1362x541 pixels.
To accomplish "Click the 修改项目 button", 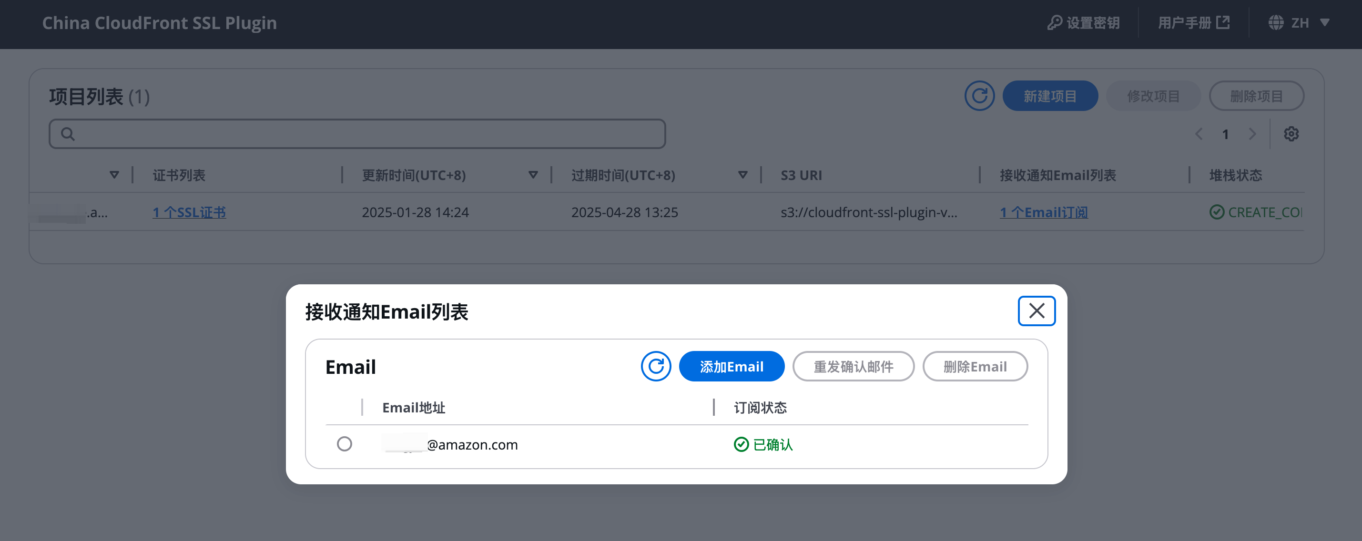I will coord(1153,96).
